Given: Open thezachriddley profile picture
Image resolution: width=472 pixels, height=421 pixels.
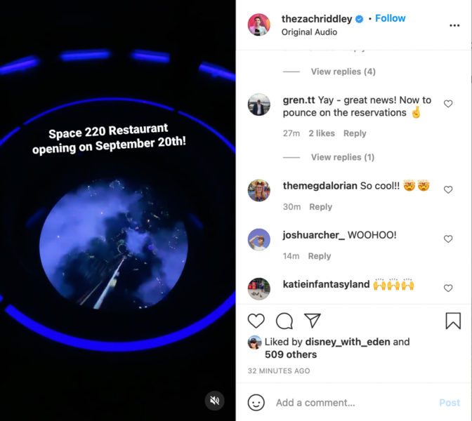Looking at the screenshot, I should click(x=259, y=25).
